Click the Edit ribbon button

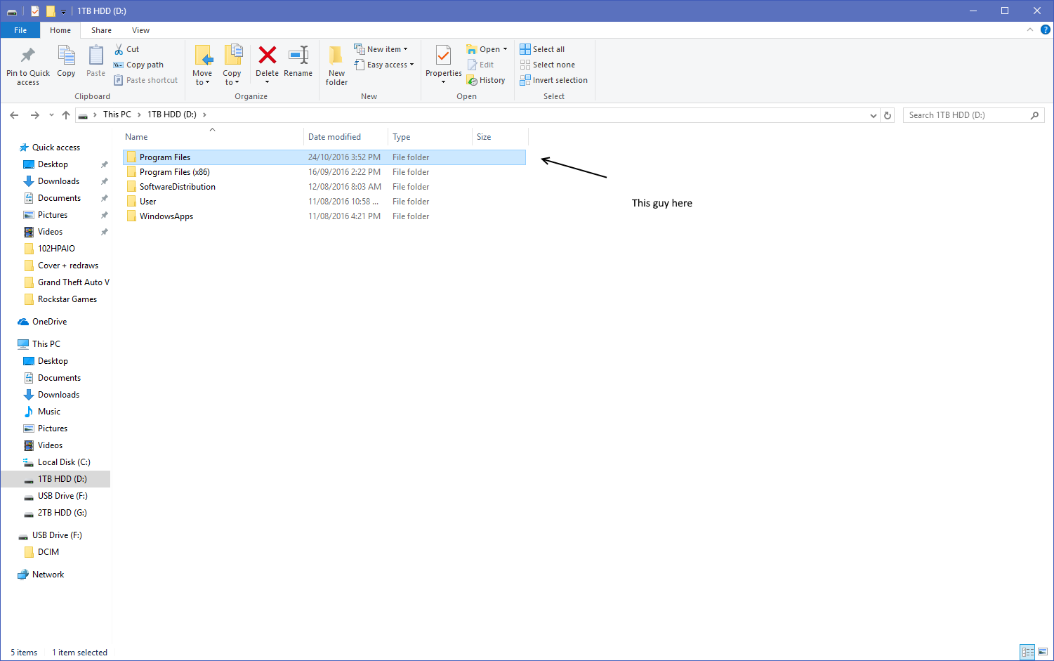coord(481,65)
